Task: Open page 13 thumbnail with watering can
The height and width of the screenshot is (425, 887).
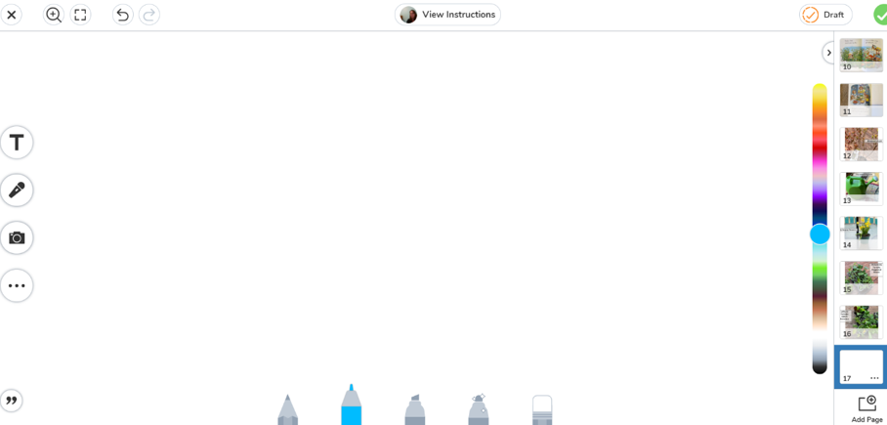Action: (x=862, y=189)
